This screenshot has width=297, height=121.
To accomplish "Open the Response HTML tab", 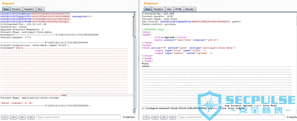I will tap(179, 9).
